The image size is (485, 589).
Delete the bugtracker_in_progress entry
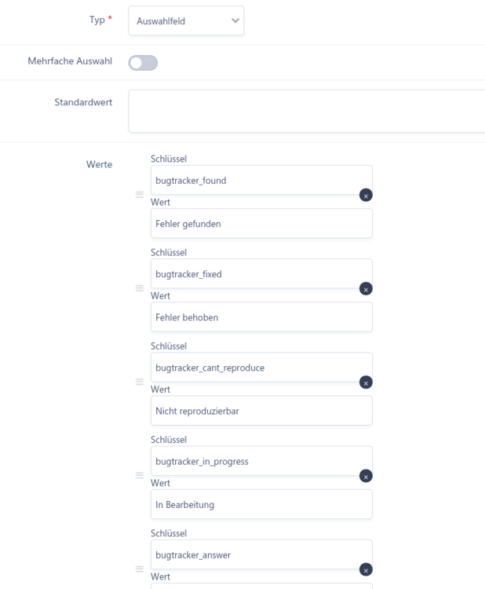366,476
